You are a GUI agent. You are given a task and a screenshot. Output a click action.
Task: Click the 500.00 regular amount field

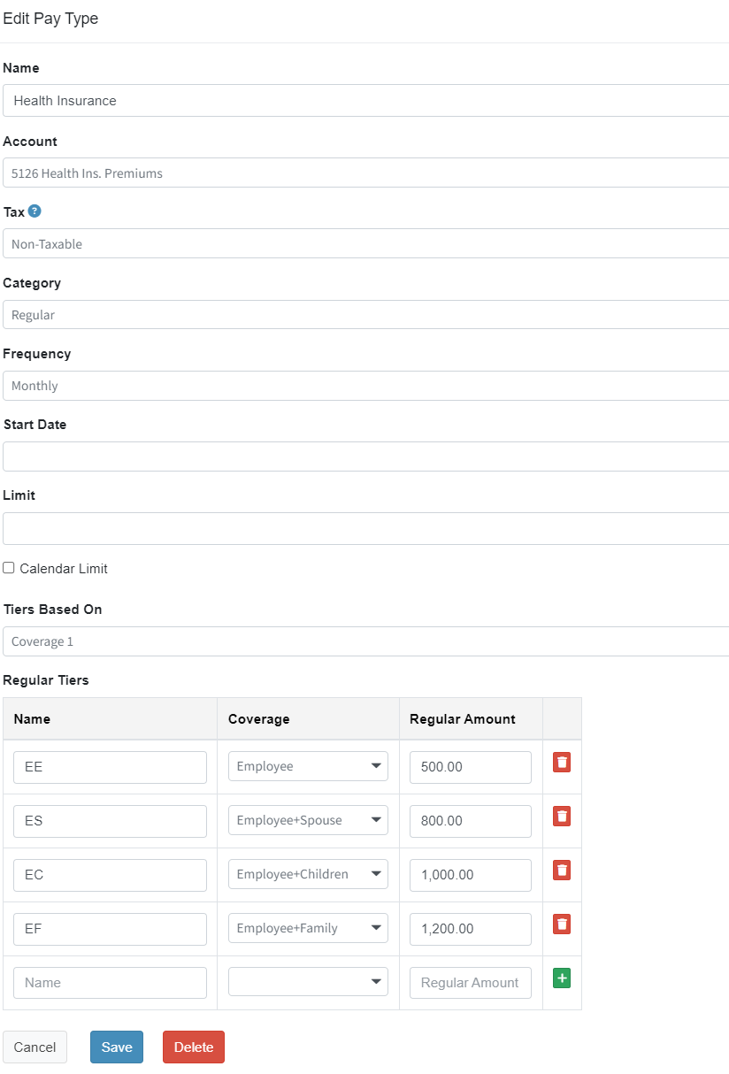point(471,767)
